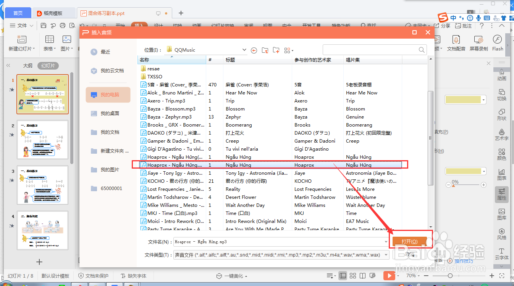Expand 新建幻灯片 dropdown arrow
Image resolution: width=514 pixels, height=286 pixels.
tap(34, 49)
